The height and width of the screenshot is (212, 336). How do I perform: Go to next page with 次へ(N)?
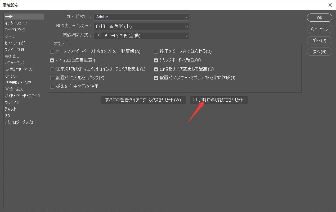click(319, 52)
